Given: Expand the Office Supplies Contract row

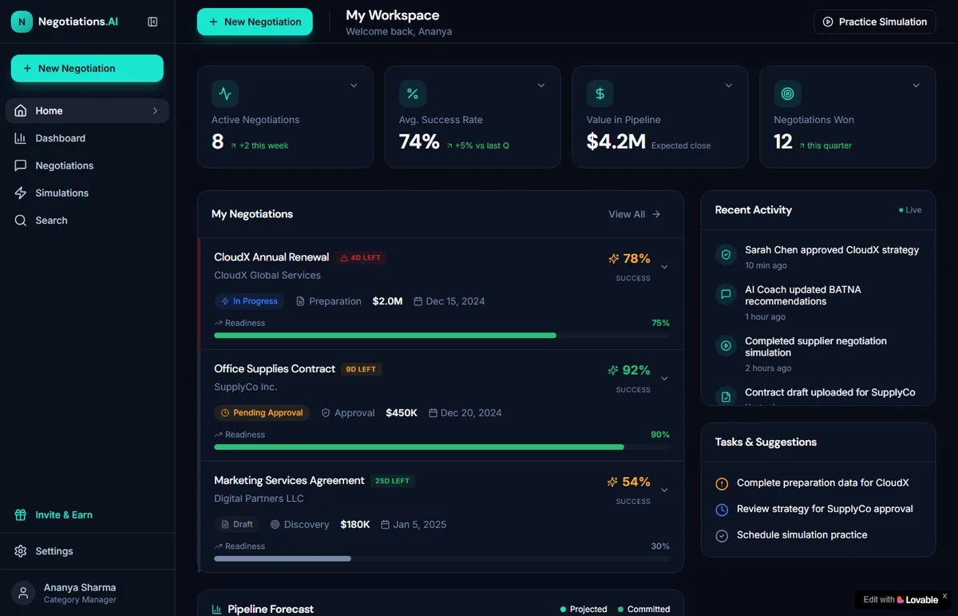Looking at the screenshot, I should (664, 379).
